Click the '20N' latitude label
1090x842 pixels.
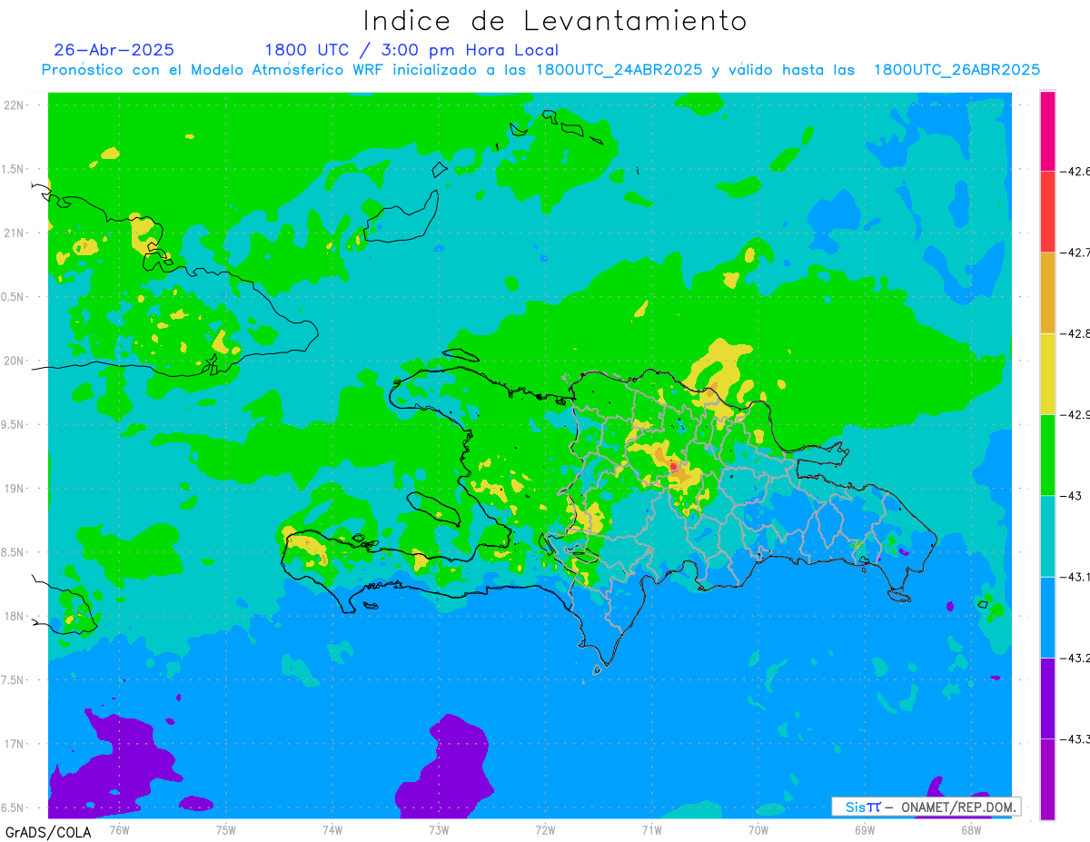point(15,361)
